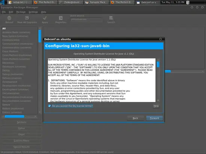Click the license text scrollbar up arrow
Image resolution: width=206 pixels, height=154 pixels.
tap(158, 60)
